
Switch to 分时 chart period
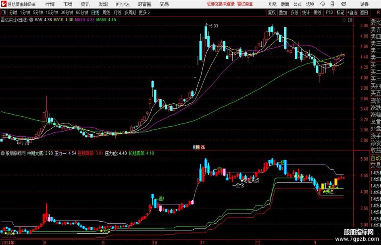(x=13, y=12)
